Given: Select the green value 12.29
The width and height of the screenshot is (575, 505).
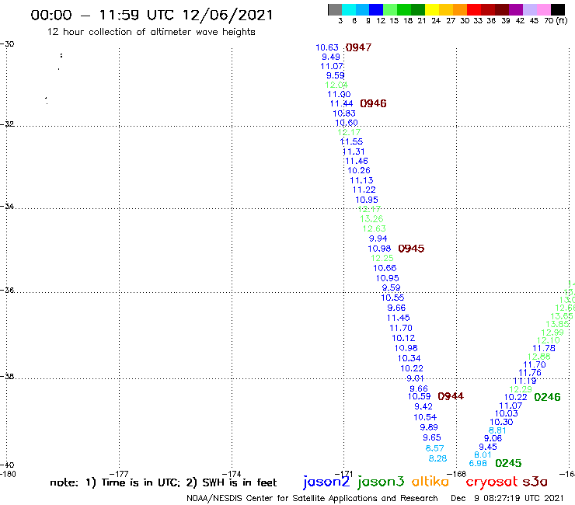Looking at the screenshot, I should pos(521,389).
